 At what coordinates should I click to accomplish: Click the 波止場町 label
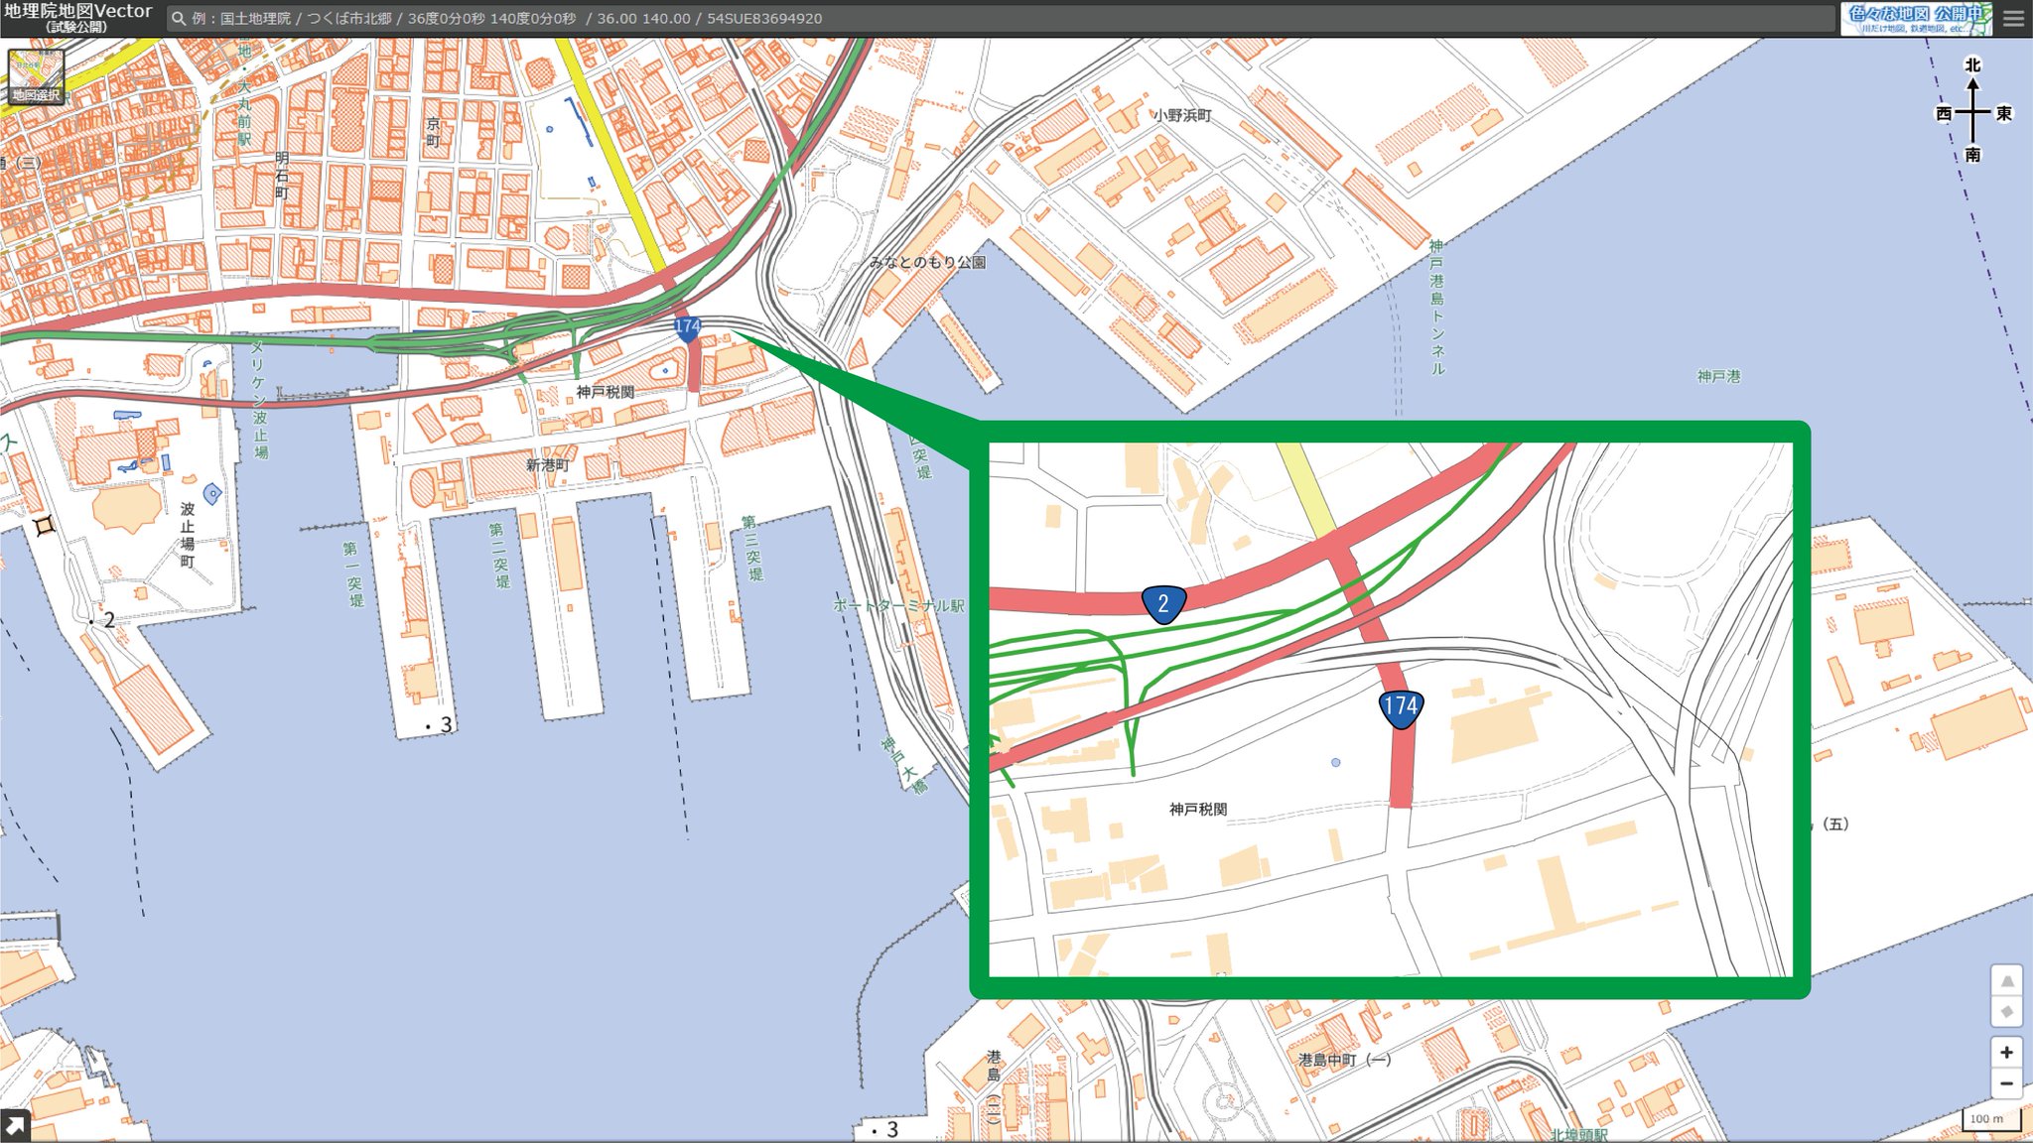coord(188,535)
